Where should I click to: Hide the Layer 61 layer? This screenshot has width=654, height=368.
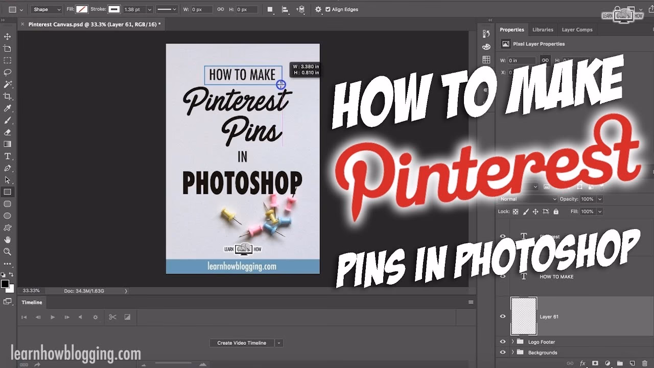click(502, 316)
